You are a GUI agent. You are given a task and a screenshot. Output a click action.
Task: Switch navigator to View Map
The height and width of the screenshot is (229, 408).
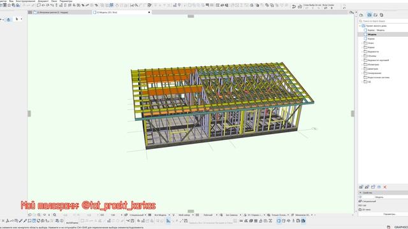[x=369, y=15]
